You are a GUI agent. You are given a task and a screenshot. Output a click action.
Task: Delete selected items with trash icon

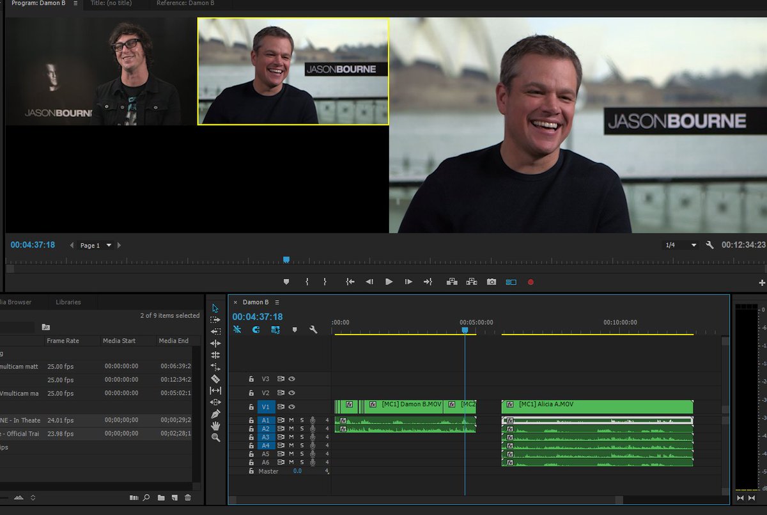tap(187, 497)
